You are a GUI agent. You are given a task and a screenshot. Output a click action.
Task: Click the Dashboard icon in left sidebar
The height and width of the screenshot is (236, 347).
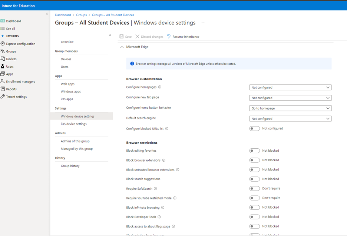click(3, 21)
